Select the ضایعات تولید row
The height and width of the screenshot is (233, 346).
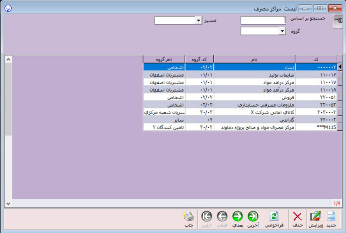tap(254, 75)
